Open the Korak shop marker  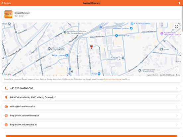click(x=99, y=73)
